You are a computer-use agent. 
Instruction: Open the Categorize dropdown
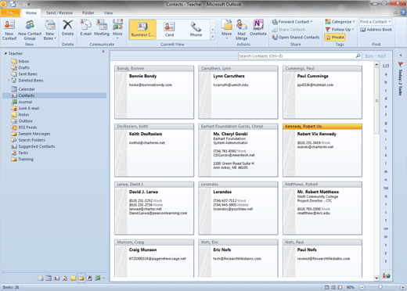pos(340,22)
